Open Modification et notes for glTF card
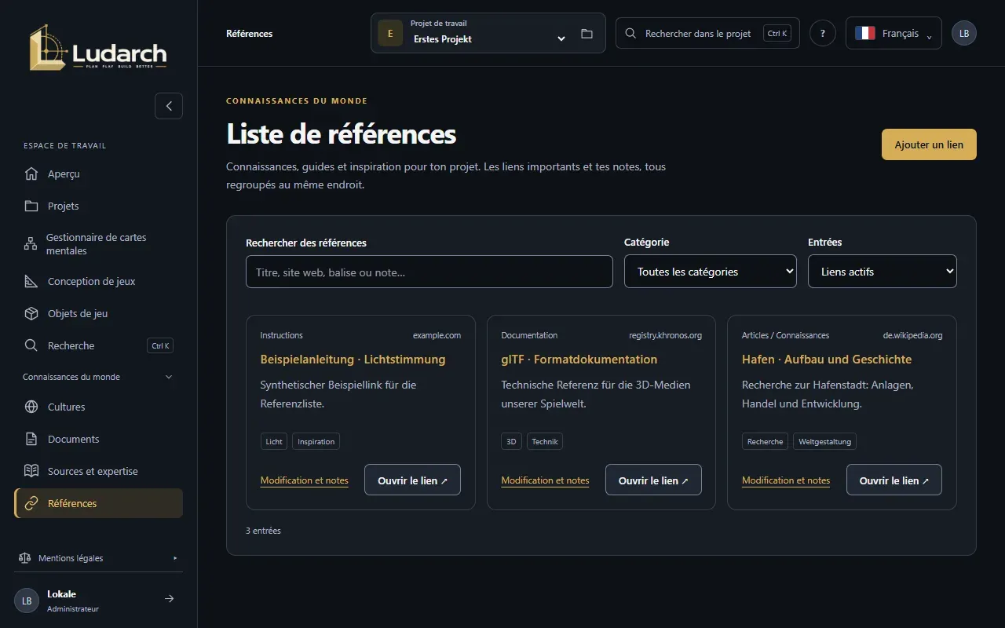Viewport: 1005px width, 628px height. (545, 480)
